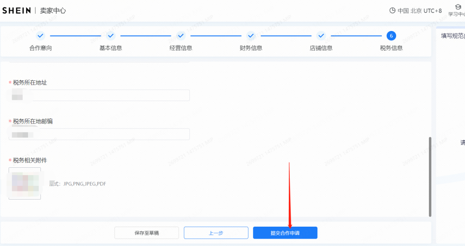
Task: Go to the 税务信息 step label
Action: click(391, 48)
